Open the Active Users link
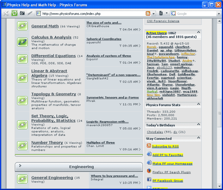The image size is (223, 190). tap(156, 33)
